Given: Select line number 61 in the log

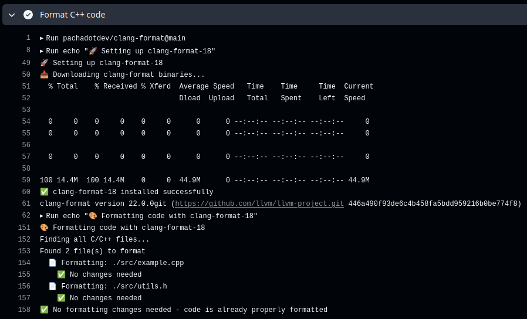Looking at the screenshot, I should coord(26,204).
